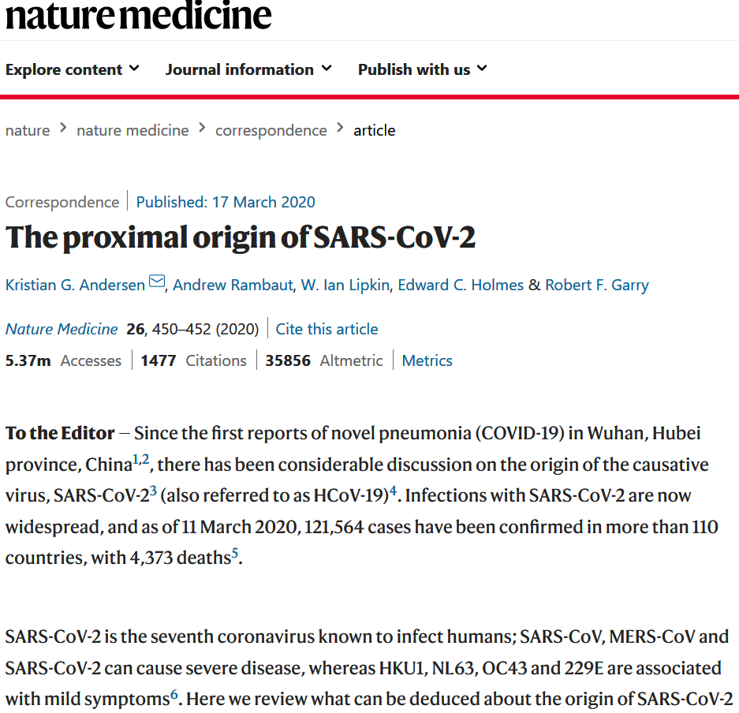View author Edward C. Holmes
Screen dimensions: 739x713
(x=461, y=285)
